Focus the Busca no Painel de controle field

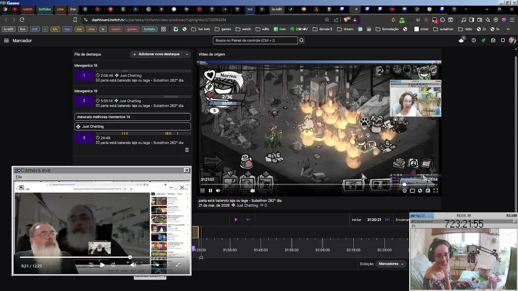pos(255,40)
